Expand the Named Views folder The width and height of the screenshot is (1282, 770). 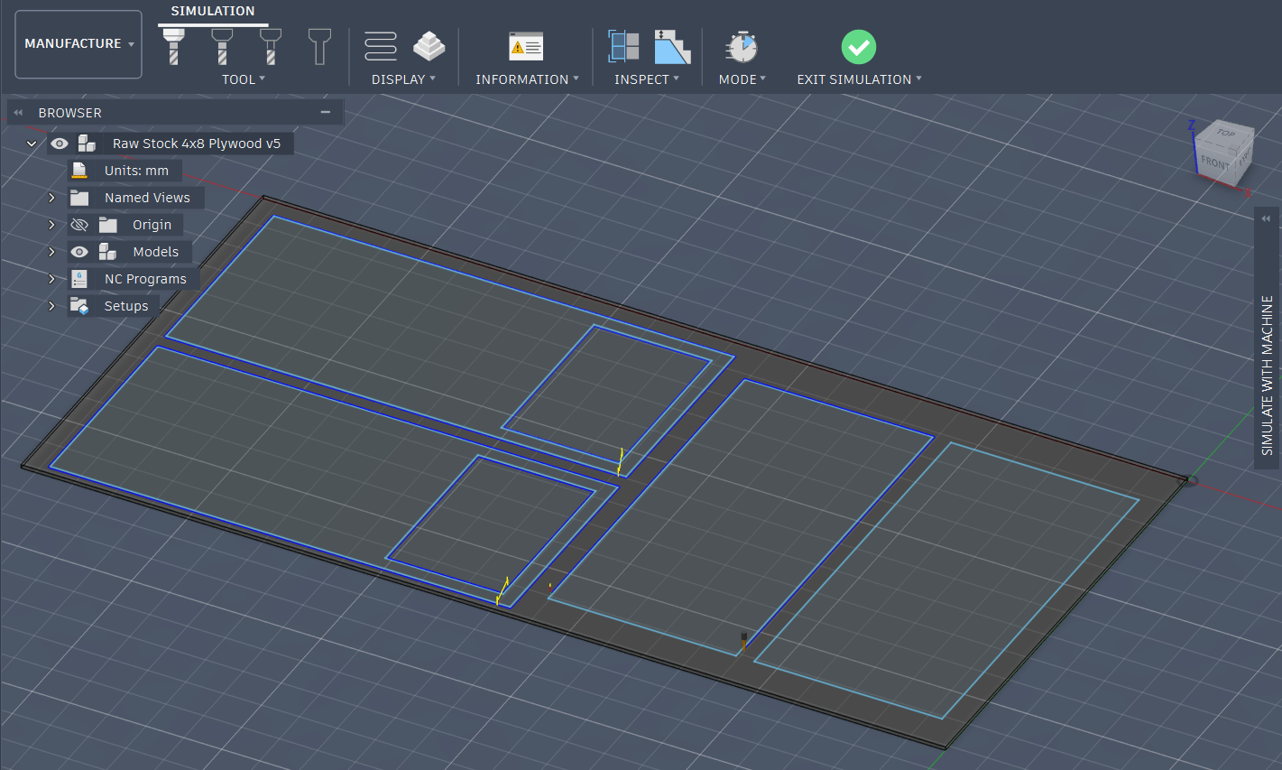point(51,198)
